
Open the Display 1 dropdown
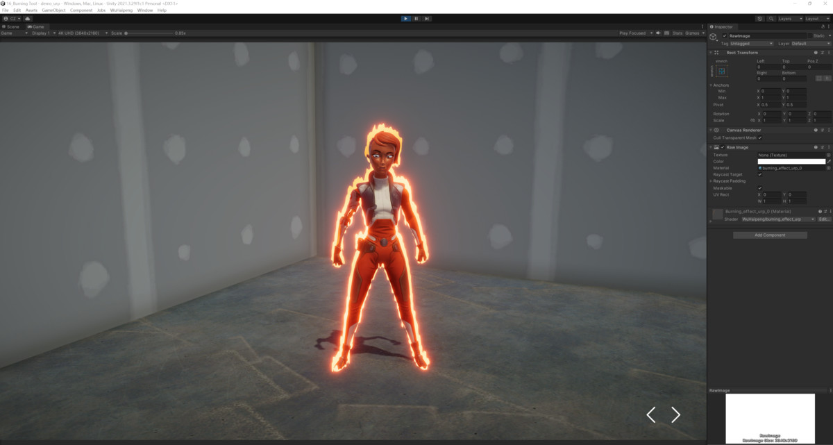44,33
